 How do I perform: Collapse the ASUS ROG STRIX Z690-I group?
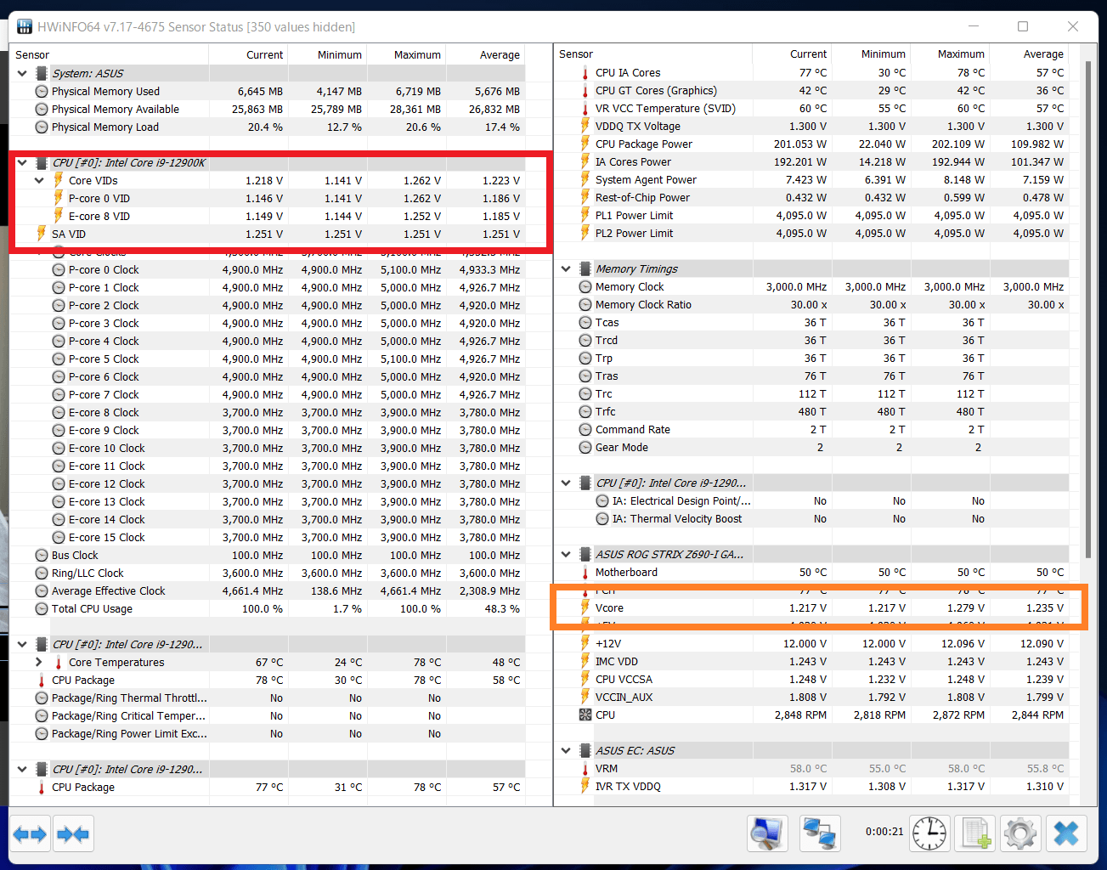(567, 554)
